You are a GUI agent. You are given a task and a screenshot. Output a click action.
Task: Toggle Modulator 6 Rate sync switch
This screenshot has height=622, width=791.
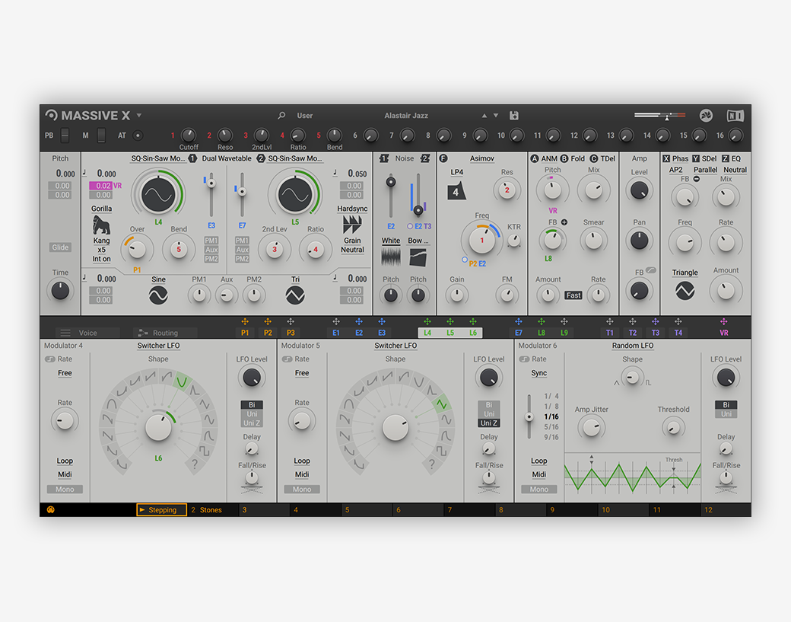[x=524, y=359]
